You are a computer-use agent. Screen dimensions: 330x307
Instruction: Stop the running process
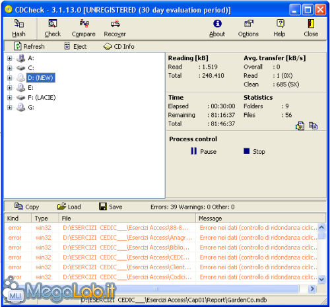pyautogui.click(x=254, y=151)
